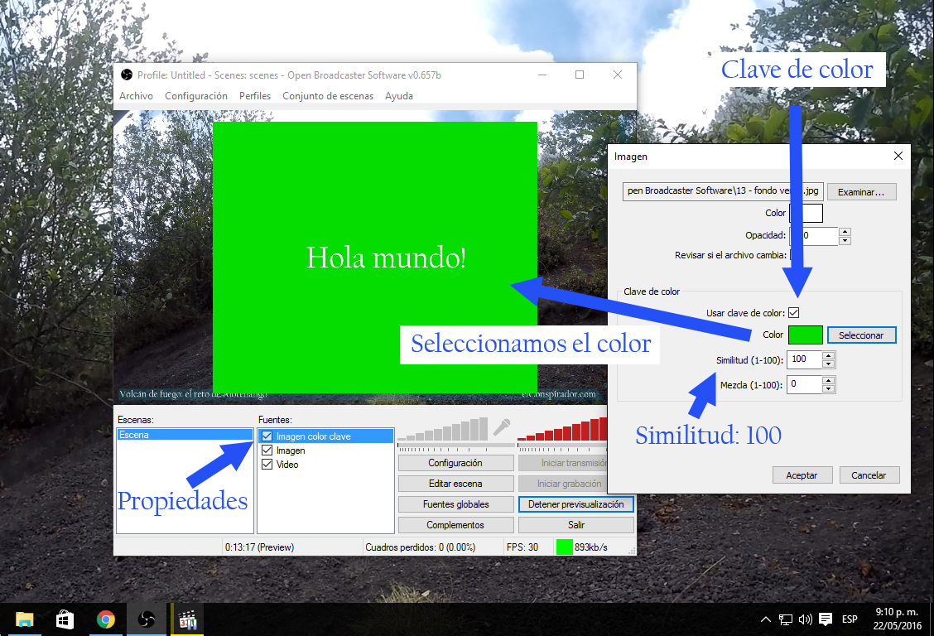Click the green color key swatch
Viewport: 934px width, 636px height.
tap(806, 335)
